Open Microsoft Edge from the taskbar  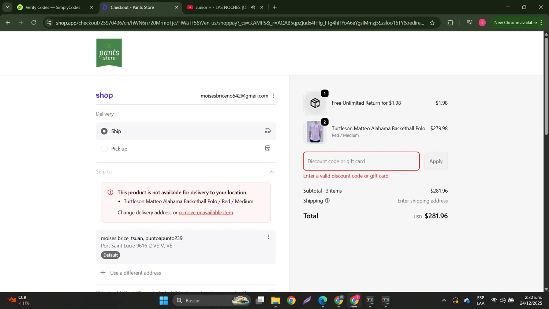(322, 301)
